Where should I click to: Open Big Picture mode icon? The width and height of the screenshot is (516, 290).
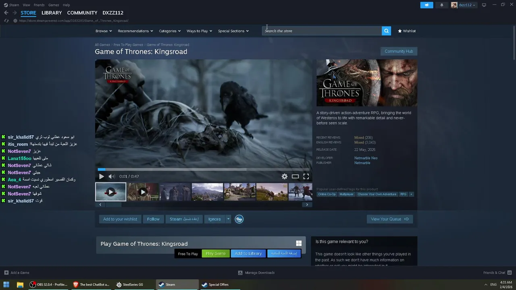click(x=484, y=5)
